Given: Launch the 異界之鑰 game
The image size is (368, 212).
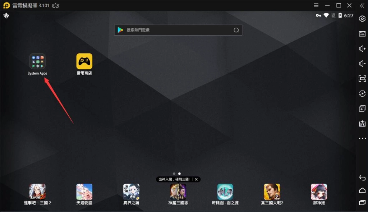Looking at the screenshot, I should pyautogui.click(x=131, y=192).
